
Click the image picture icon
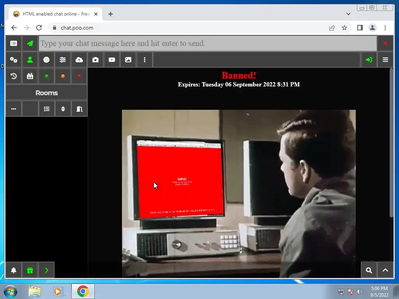tap(128, 60)
